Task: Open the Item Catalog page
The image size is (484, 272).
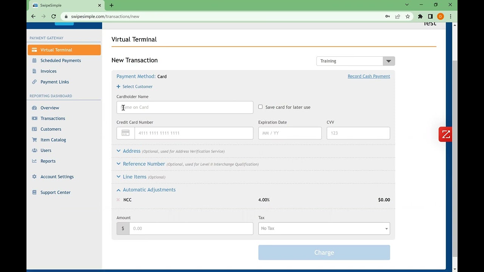Action: point(53,139)
